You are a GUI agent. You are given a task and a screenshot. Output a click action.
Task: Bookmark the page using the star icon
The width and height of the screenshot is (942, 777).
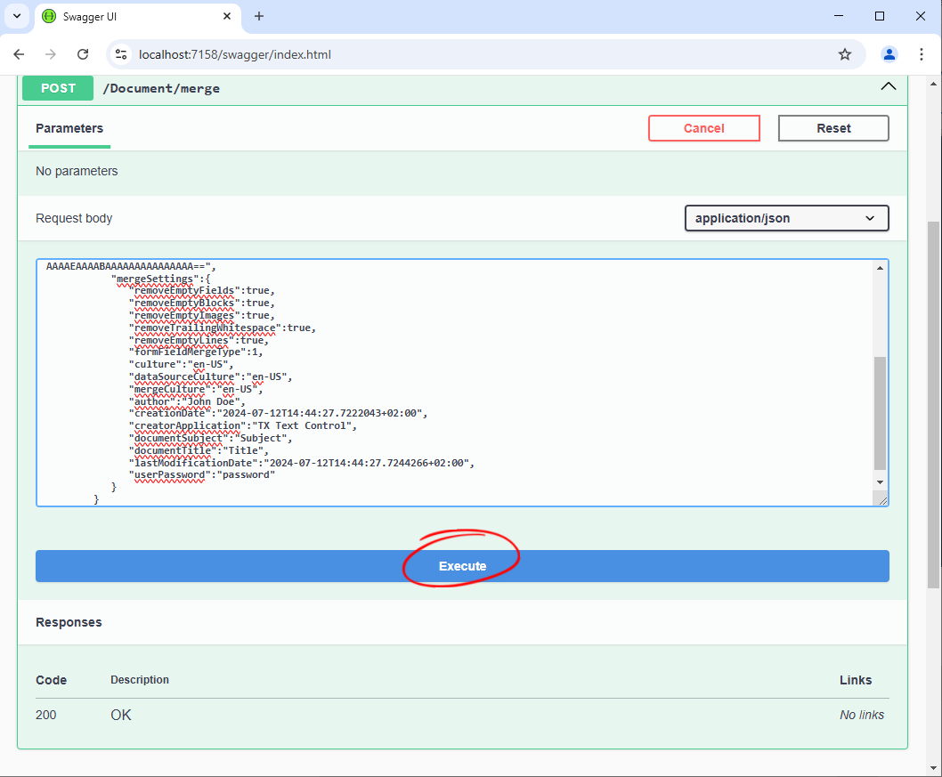(x=844, y=54)
